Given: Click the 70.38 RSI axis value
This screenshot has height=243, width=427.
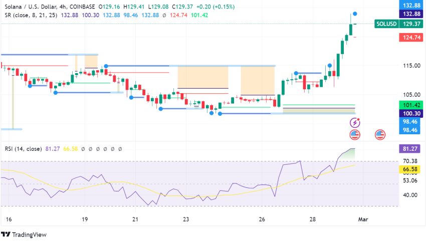Looking at the screenshot, I should point(410,161).
